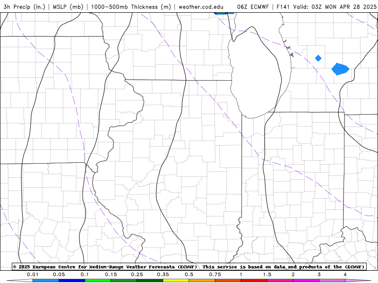
Task: Click the "1.5" legend value
Action: coord(267,275)
